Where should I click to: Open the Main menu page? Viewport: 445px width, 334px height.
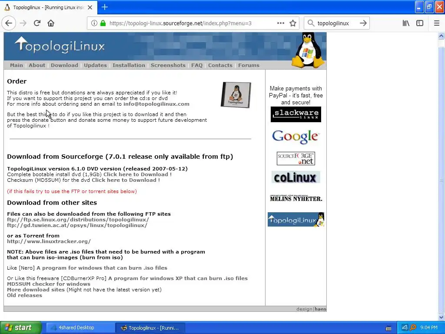(x=17, y=65)
